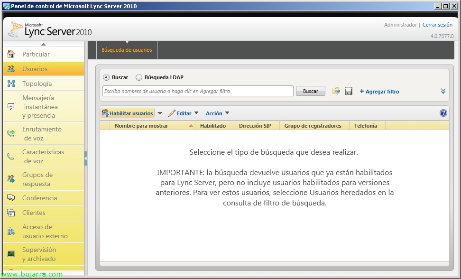The image size is (461, 279).
Task: Click the Acceso de usuario externo icon
Action: 11,232
